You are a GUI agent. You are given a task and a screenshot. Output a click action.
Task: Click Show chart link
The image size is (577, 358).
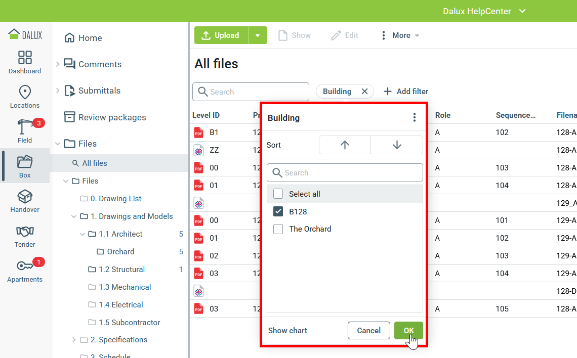tap(287, 331)
